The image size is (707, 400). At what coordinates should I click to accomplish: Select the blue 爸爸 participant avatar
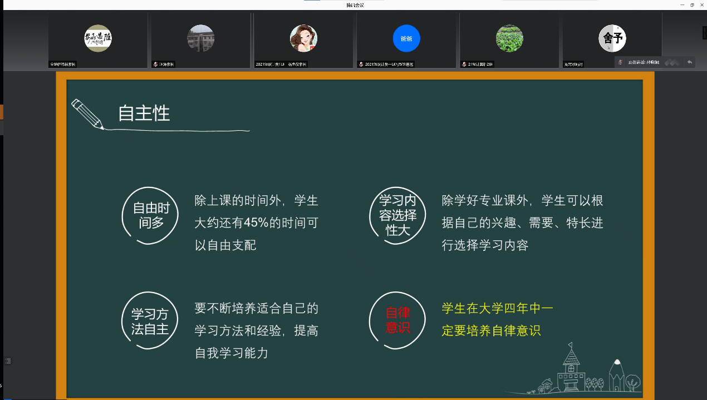[406, 38]
